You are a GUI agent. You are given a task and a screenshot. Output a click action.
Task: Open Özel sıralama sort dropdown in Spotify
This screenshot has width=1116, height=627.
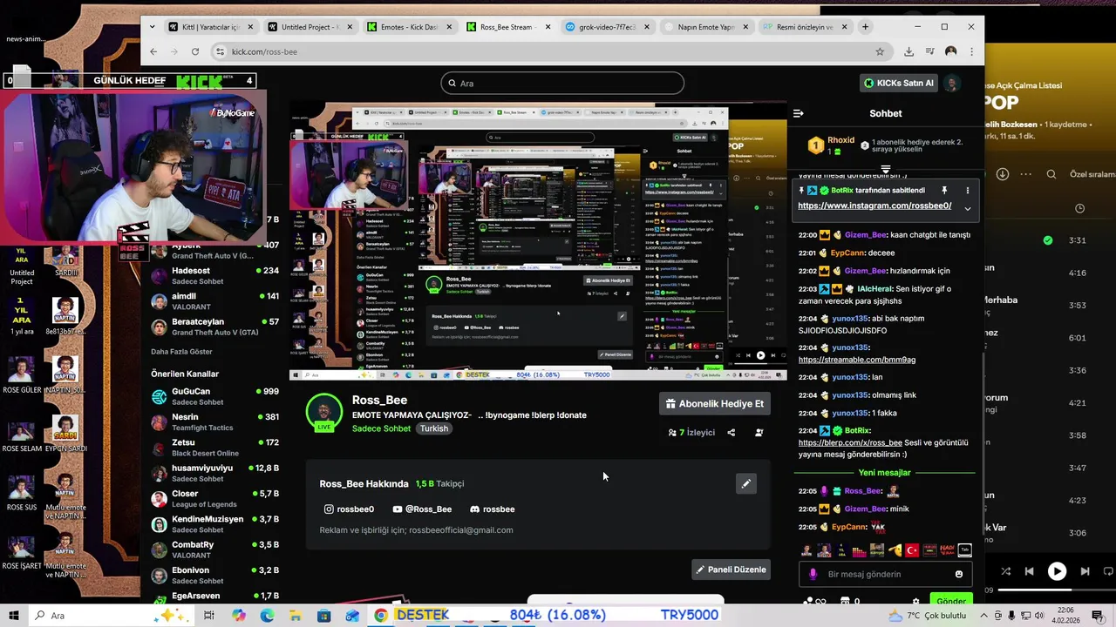(1092, 174)
